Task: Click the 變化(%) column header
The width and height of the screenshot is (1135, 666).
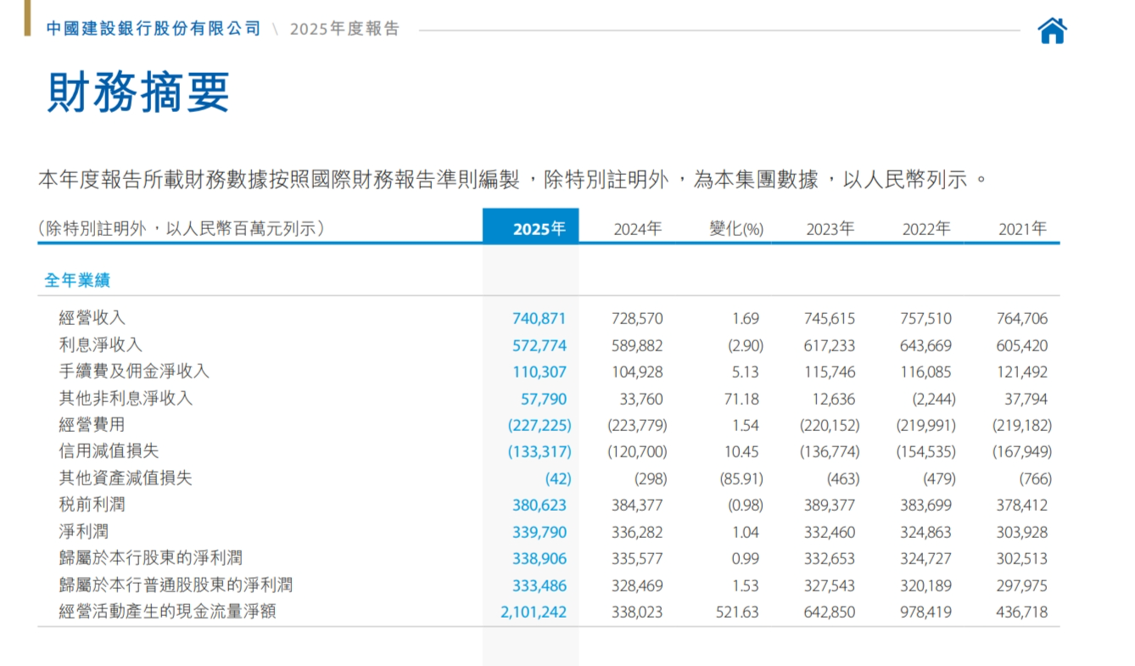Action: point(736,229)
